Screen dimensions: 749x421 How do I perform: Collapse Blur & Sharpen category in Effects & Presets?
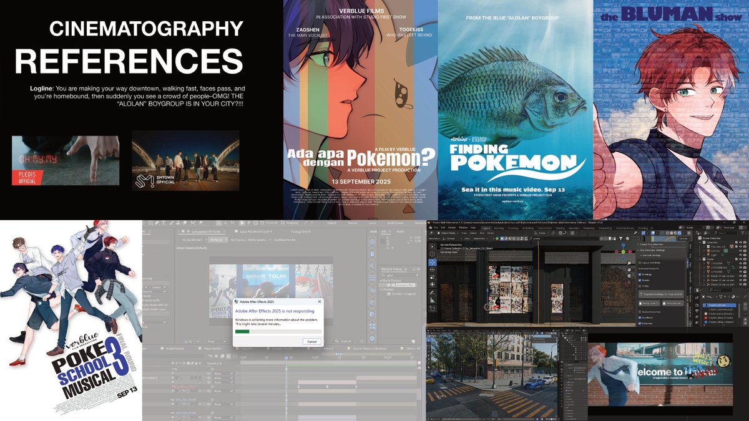(381, 281)
